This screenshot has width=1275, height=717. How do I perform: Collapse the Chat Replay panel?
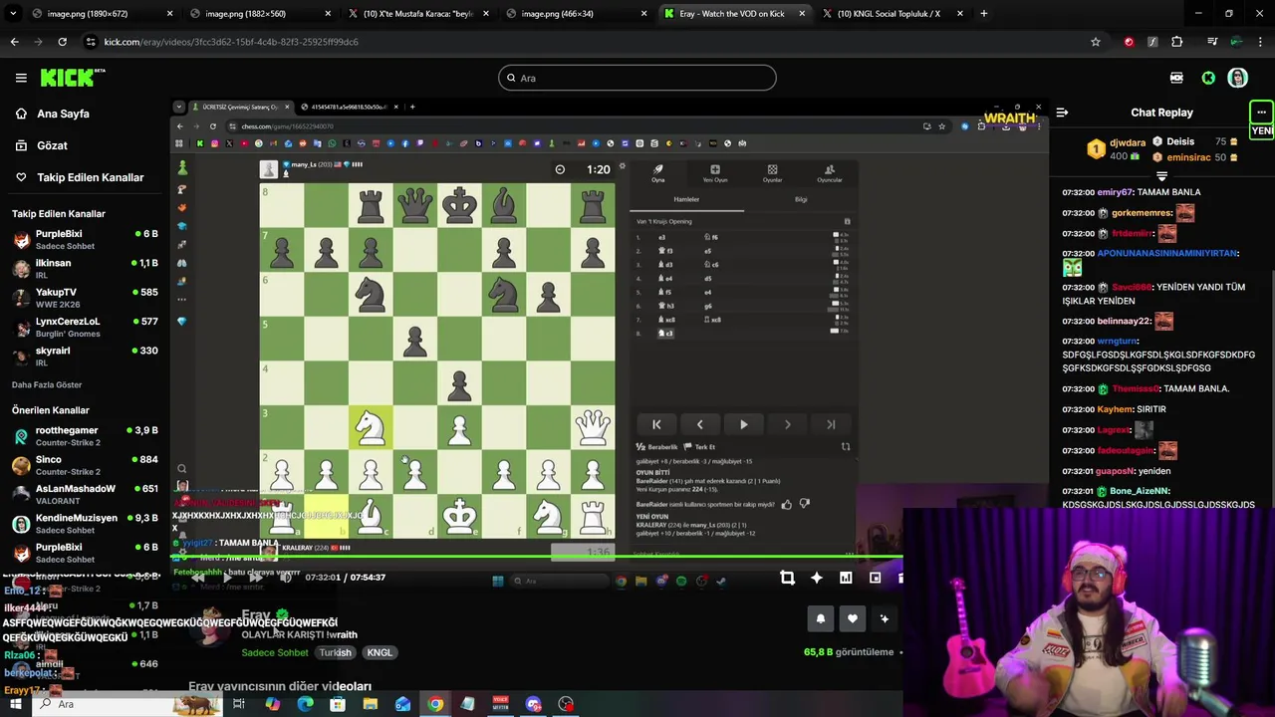pos(1062,113)
